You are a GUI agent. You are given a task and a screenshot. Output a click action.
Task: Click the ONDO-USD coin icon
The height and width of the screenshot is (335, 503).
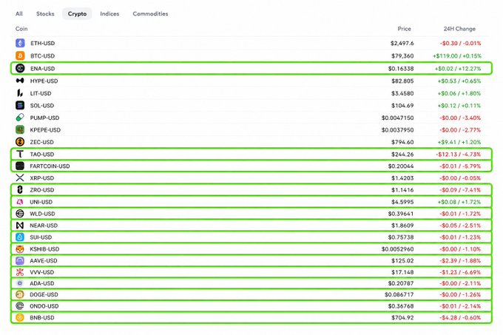click(x=20, y=306)
